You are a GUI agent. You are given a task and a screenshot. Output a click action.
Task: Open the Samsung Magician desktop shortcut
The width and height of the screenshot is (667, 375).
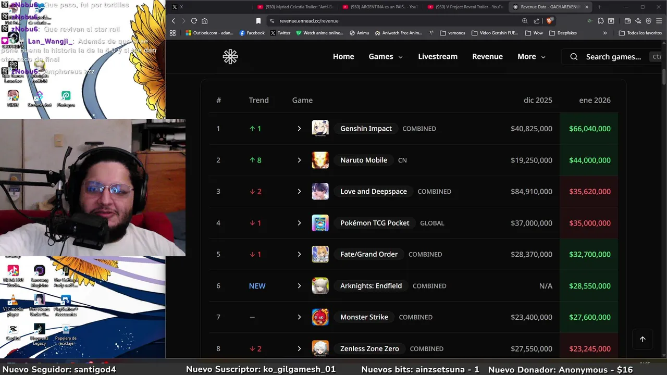[39, 276]
